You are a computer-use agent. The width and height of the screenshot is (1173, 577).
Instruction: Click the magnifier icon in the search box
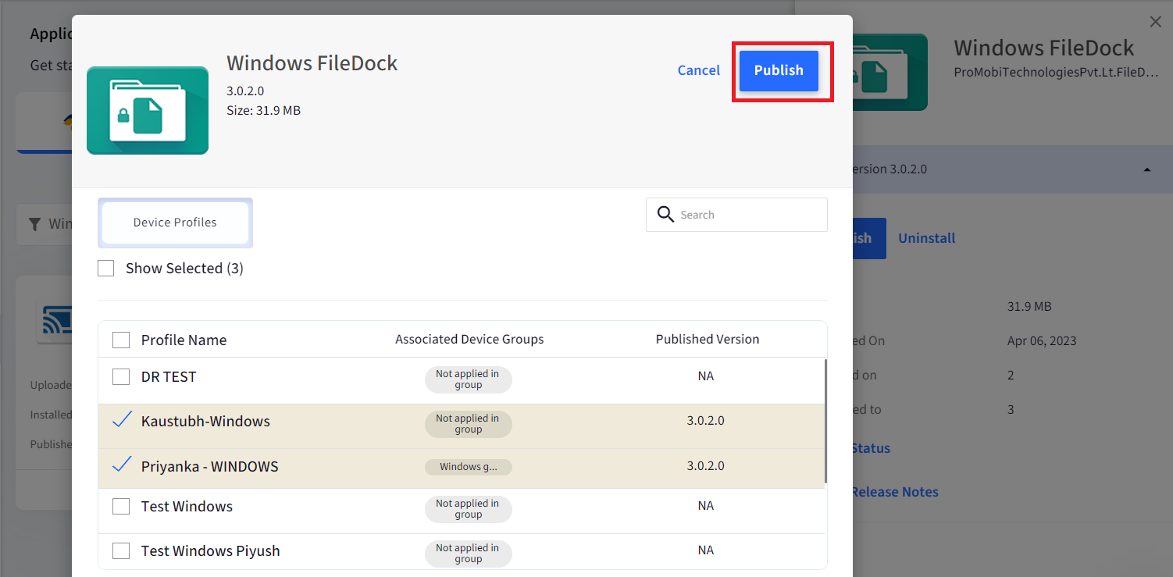(x=665, y=215)
